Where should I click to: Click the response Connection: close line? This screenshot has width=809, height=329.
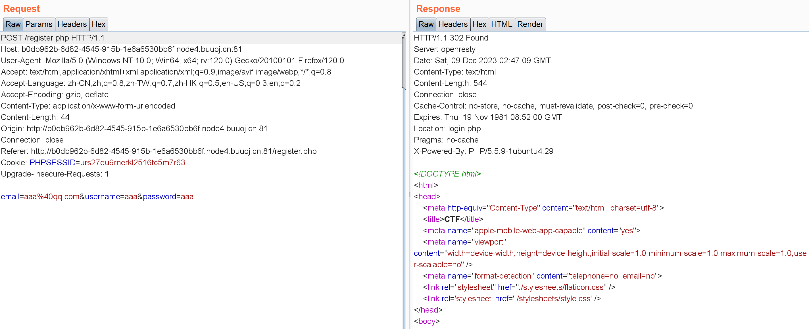(445, 94)
